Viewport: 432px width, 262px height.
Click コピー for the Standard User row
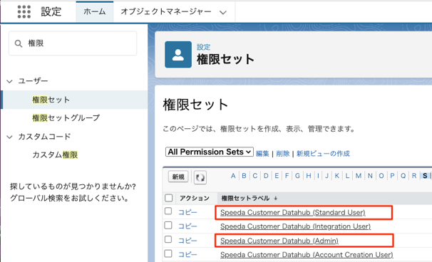coord(187,212)
